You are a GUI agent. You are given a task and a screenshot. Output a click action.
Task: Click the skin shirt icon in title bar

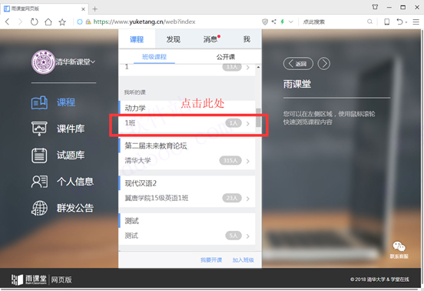(375, 7)
